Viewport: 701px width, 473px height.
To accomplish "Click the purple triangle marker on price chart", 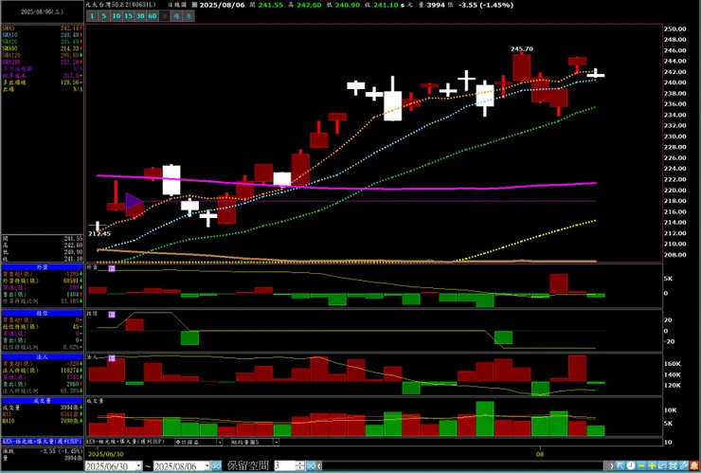I will (x=135, y=201).
